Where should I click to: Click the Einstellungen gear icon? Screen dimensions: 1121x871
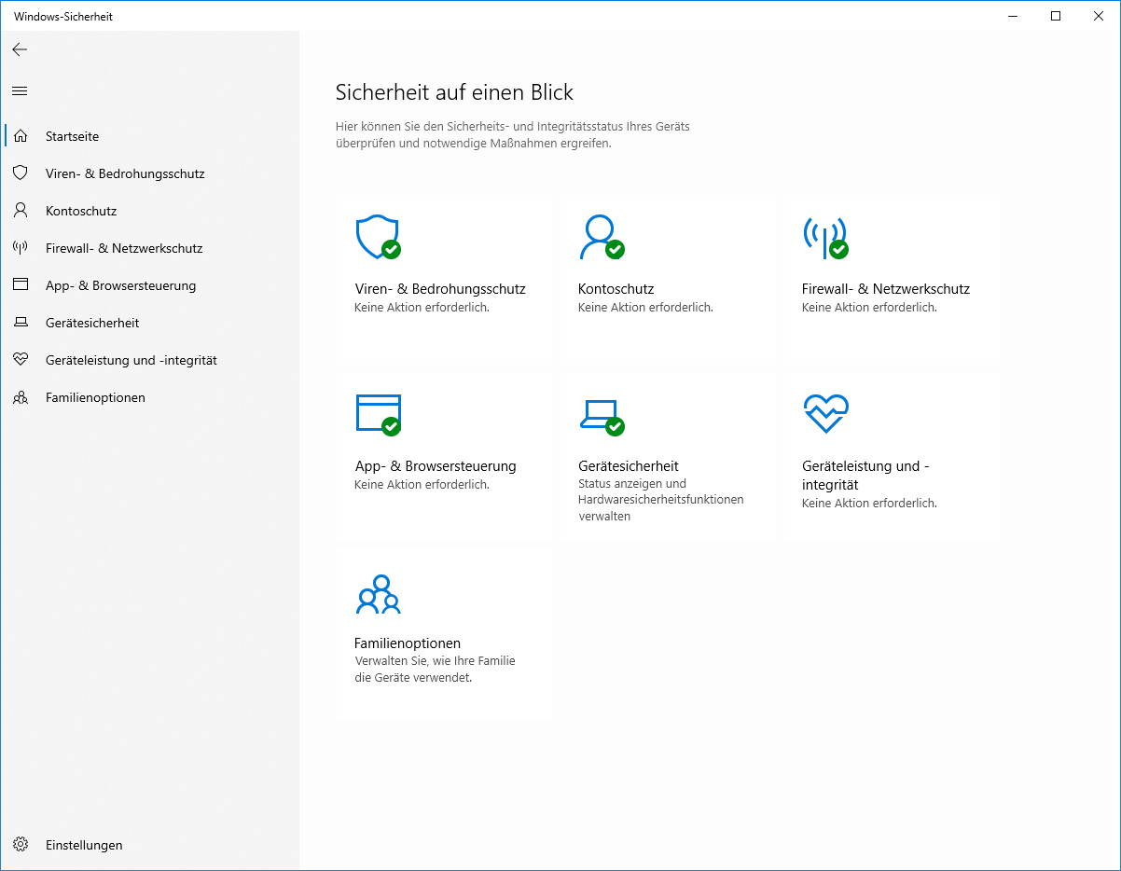click(x=21, y=845)
